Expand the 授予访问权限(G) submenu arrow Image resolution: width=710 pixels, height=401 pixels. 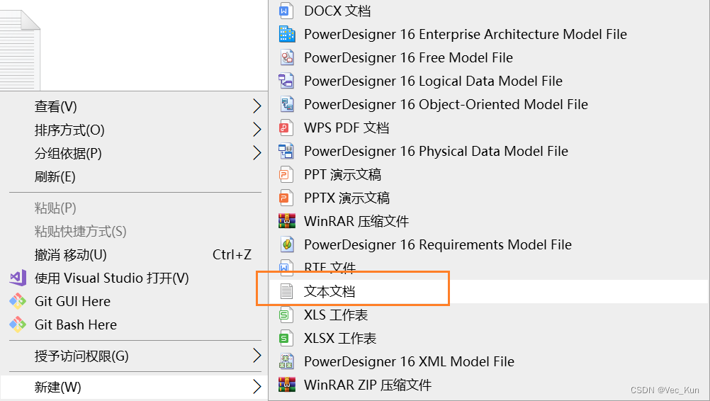pos(257,356)
